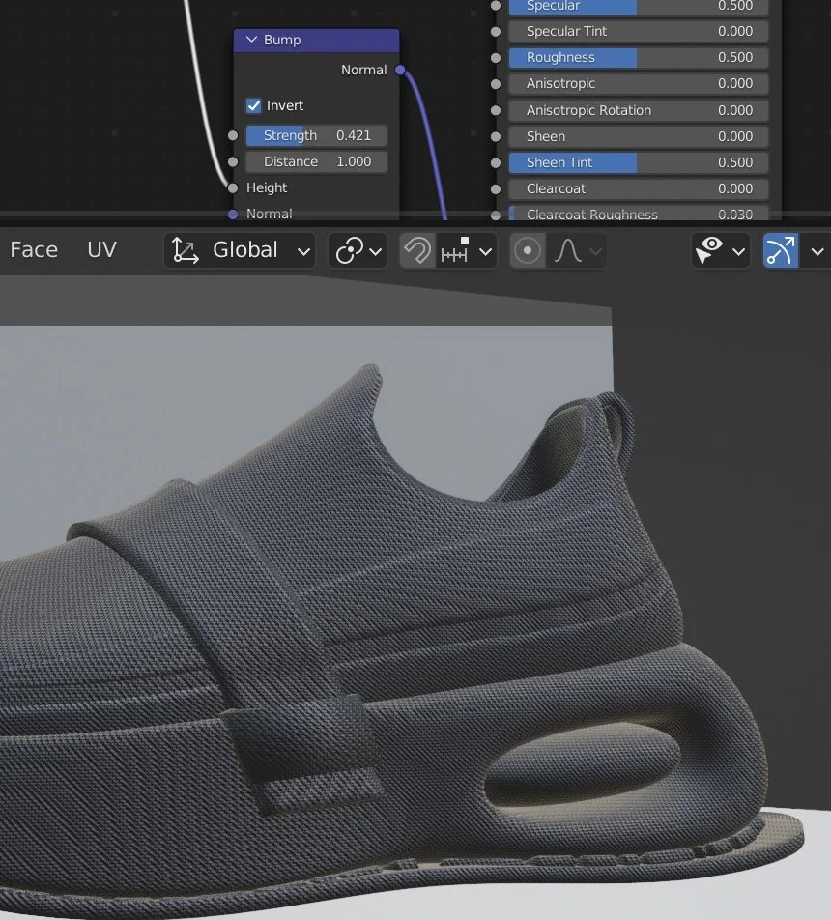
Task: Click the eye selectability icon in the header
Action: click(x=711, y=250)
